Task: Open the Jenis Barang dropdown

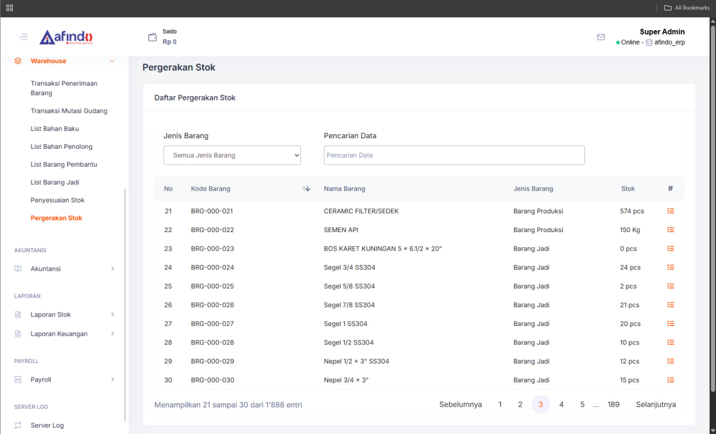Action: coord(232,155)
